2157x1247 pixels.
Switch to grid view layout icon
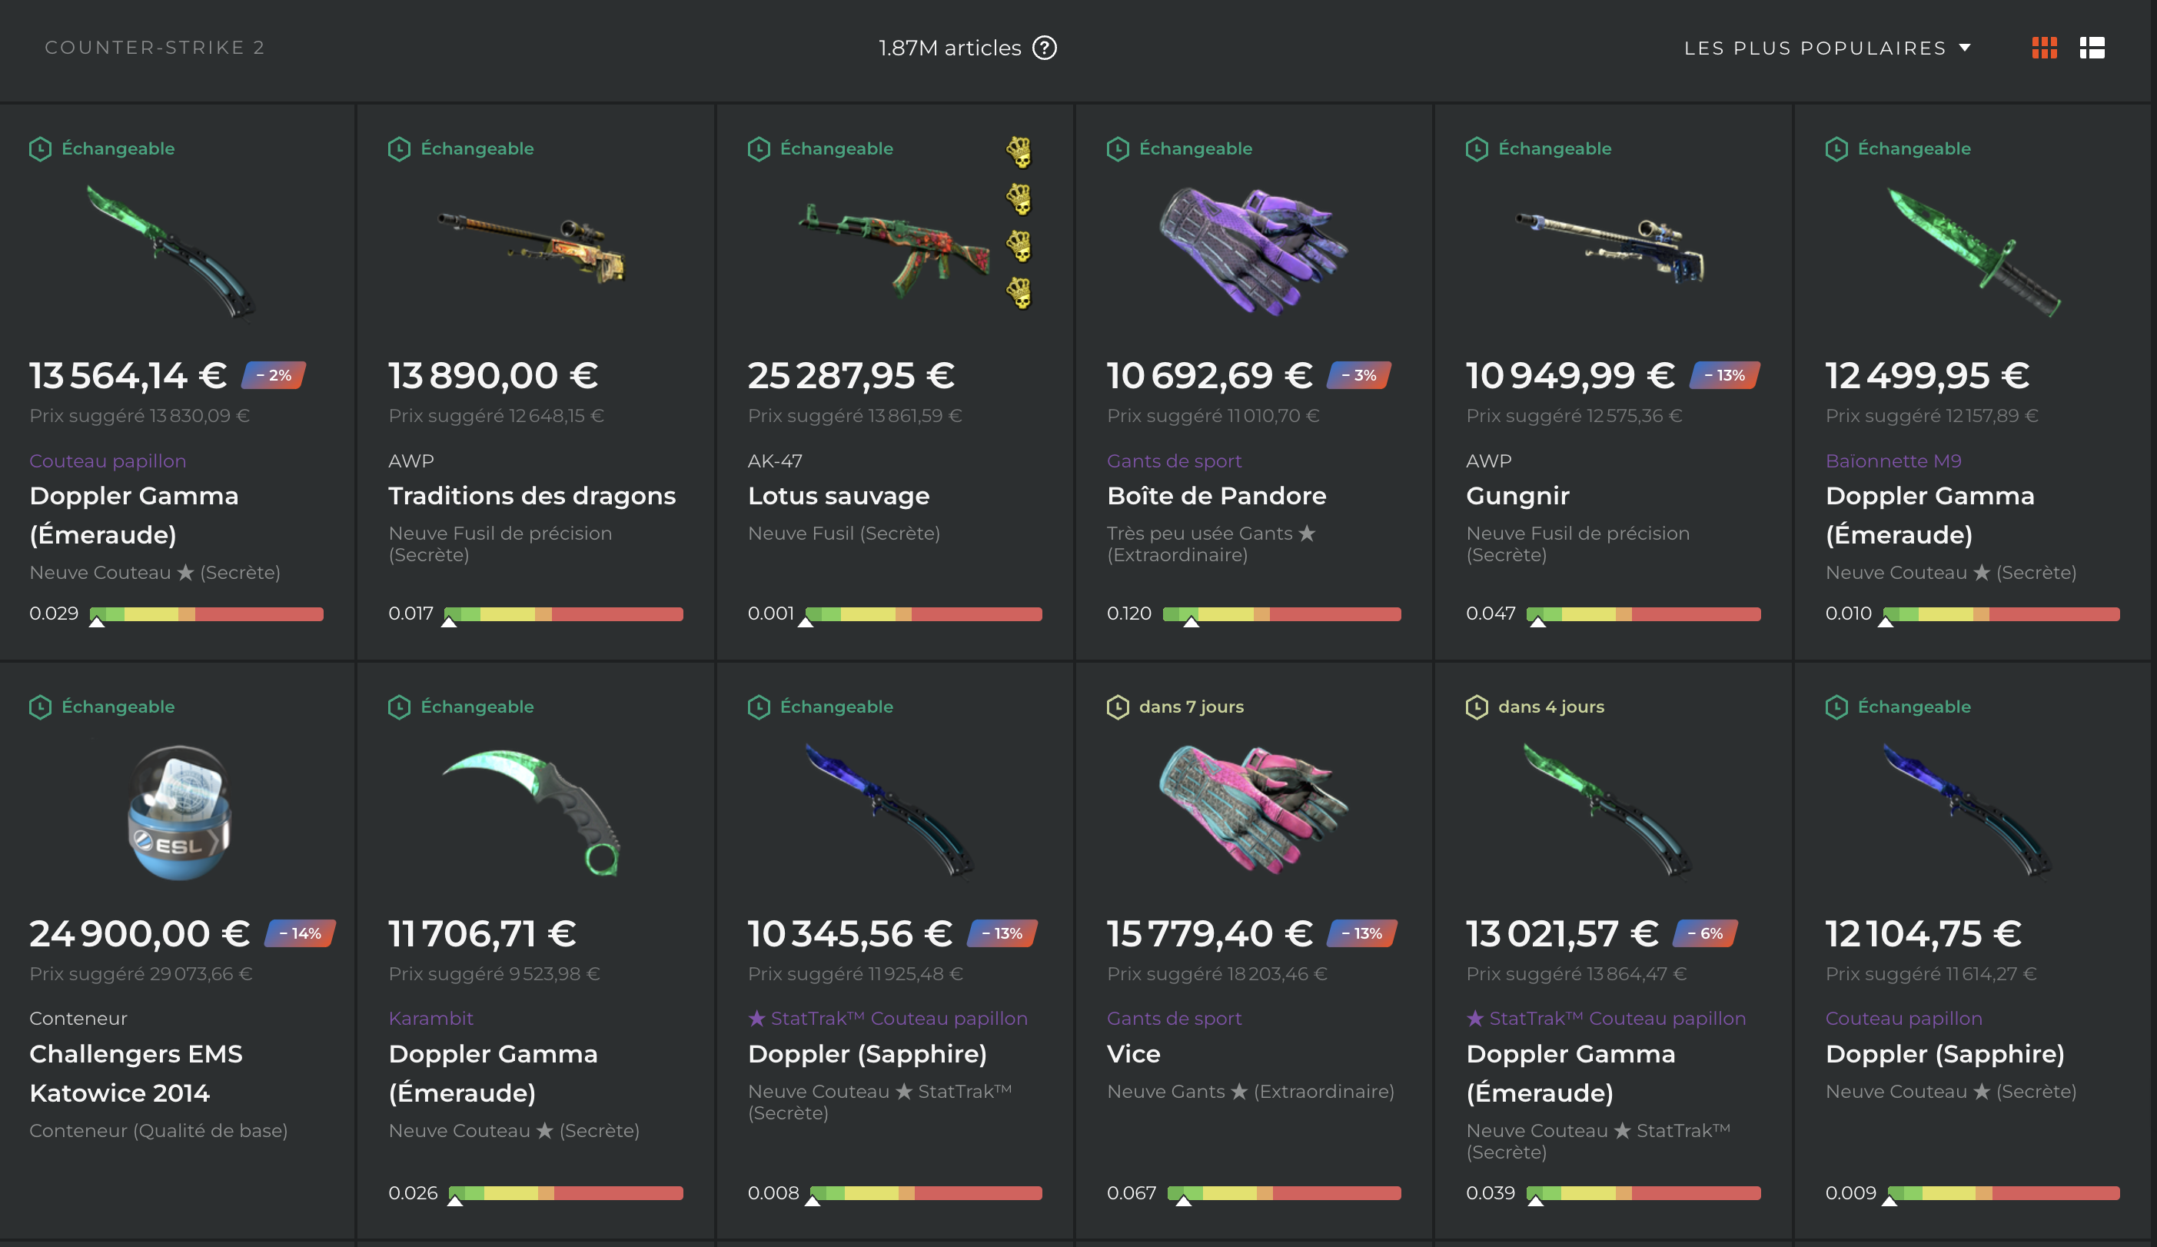pos(2044,48)
